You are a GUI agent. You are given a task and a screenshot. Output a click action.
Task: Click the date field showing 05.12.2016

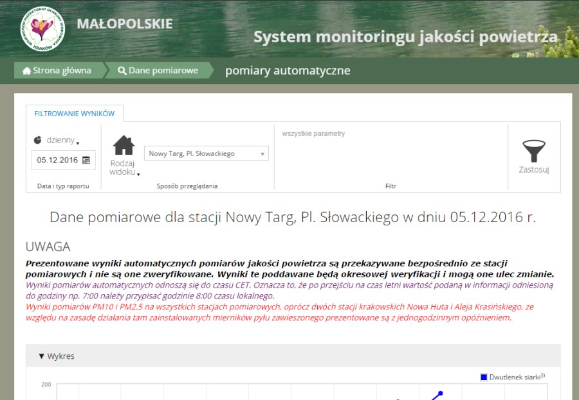[63, 160]
